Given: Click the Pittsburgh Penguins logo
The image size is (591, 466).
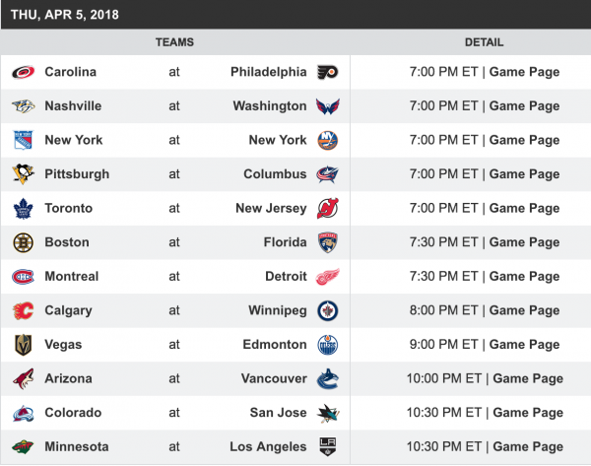Looking at the screenshot, I should (x=23, y=174).
